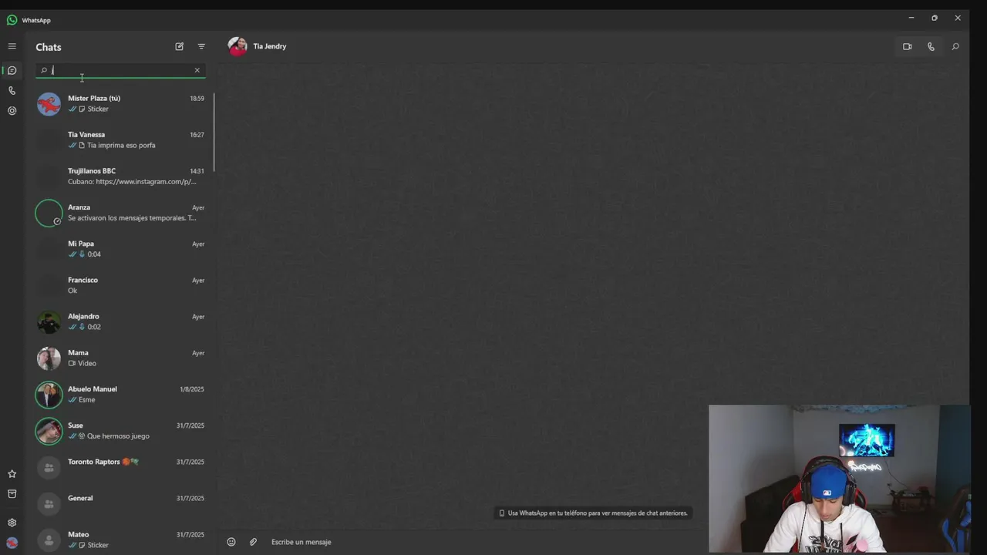
Task: Open the Toronto Raptors group chat
Action: pyautogui.click(x=120, y=466)
